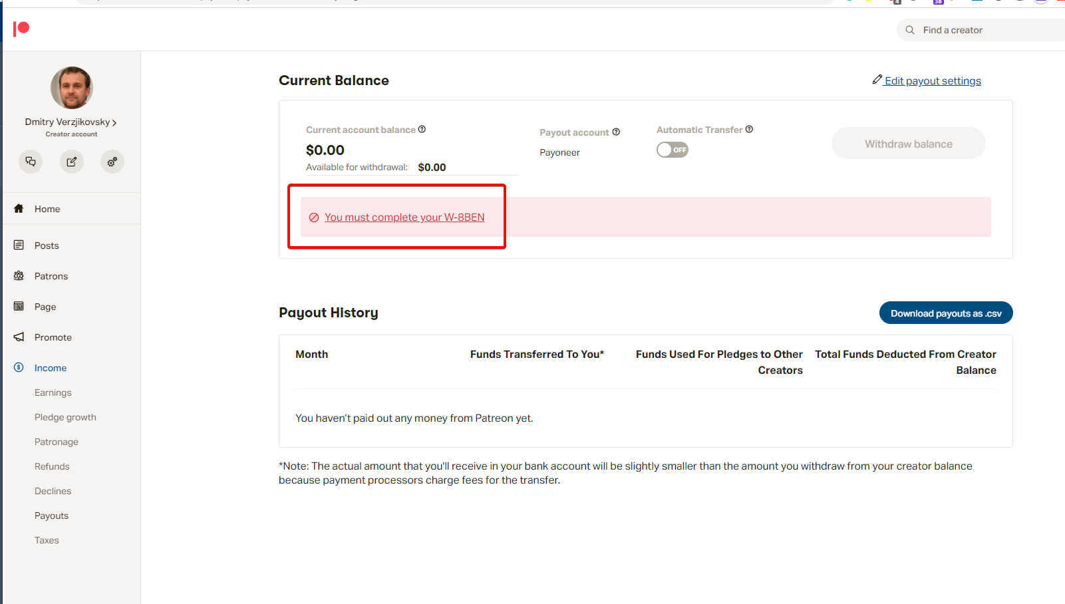Expand Dmitry Verzjikovsky account menu
Viewport: 1065px width, 604px height.
[71, 122]
